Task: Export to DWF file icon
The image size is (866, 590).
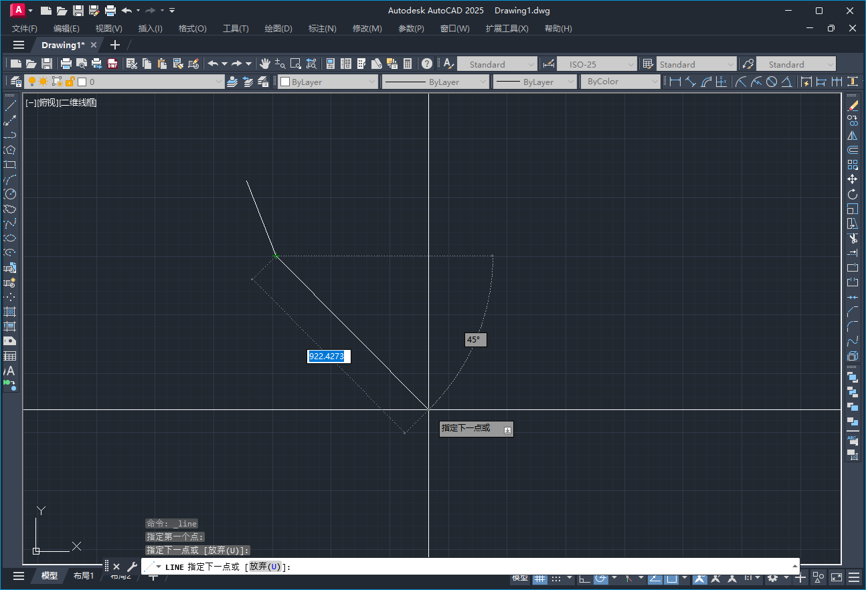Action: [x=112, y=64]
